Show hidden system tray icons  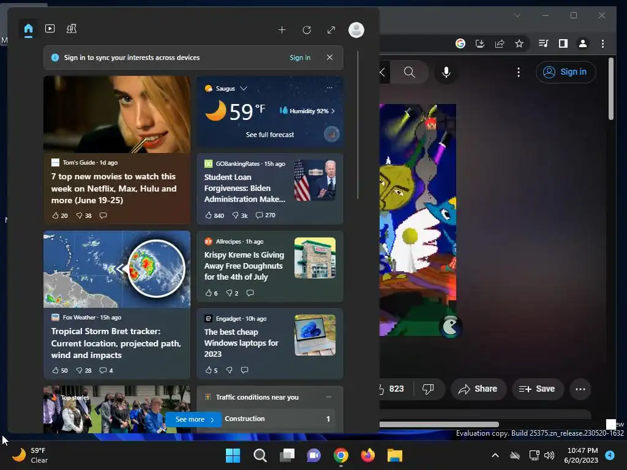495,455
